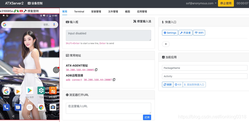The width and height of the screenshot is (249, 122).
Task: Switch to the Terminal tab
Action: (x=79, y=12)
